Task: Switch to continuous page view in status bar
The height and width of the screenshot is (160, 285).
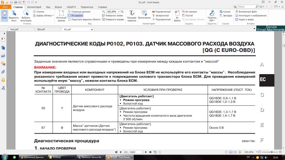Action: (x=230, y=152)
